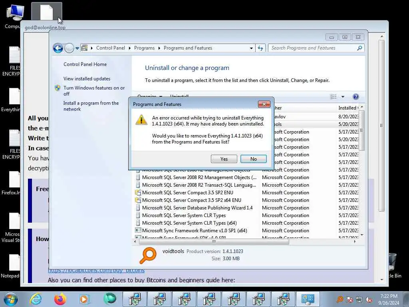This screenshot has height=307, width=409.
Task: Click the search magnifier icon
Action: click(359, 48)
